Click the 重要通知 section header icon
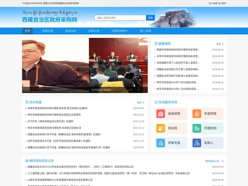 pyautogui.click(x=156, y=44)
